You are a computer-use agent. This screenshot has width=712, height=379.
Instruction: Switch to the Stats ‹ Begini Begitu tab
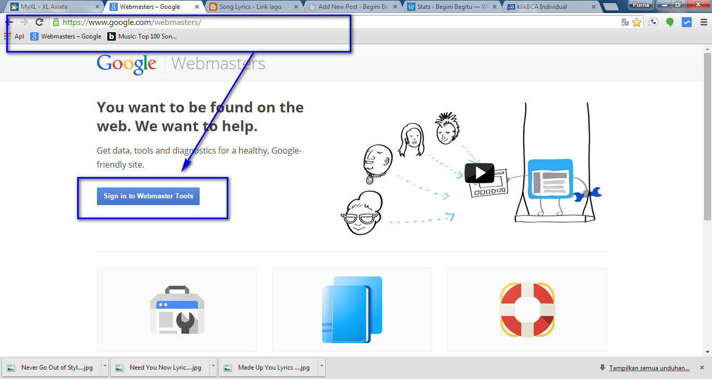click(x=451, y=7)
